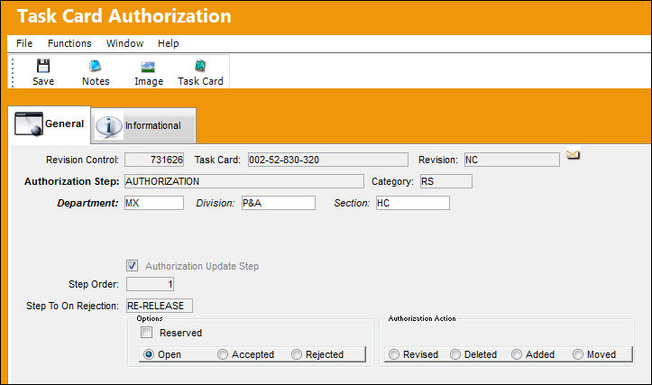Click the Department field MX
The height and width of the screenshot is (385, 652).
154,203
